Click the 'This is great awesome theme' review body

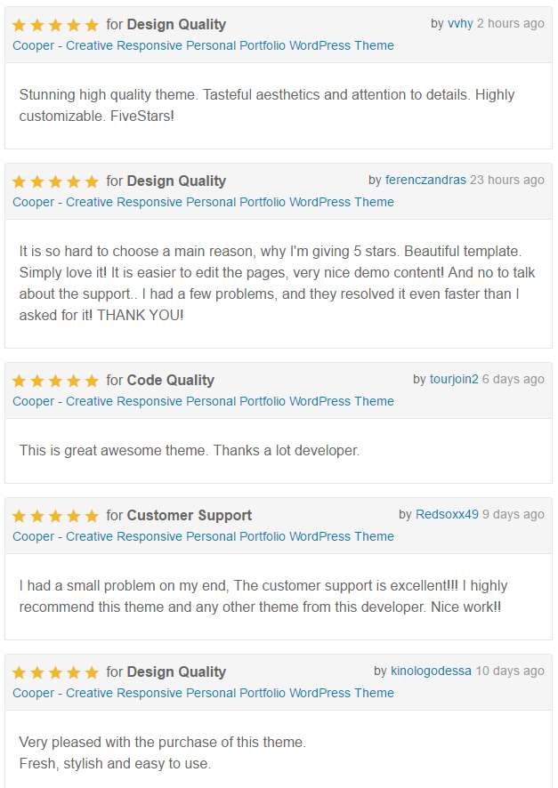coord(190,450)
